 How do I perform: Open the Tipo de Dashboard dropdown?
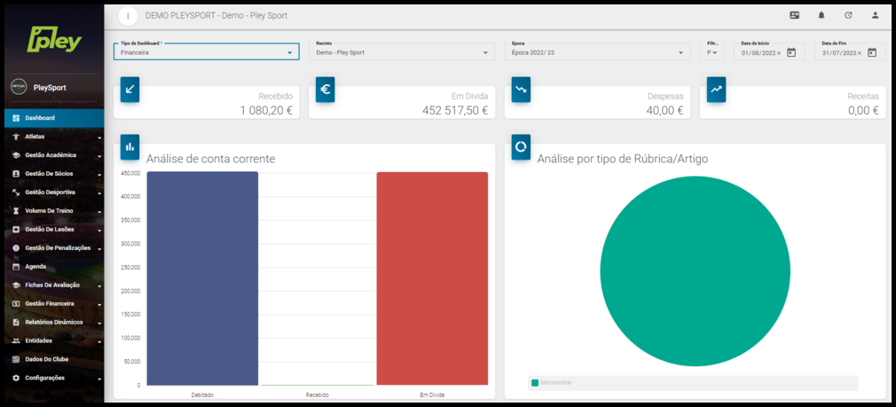pos(206,52)
